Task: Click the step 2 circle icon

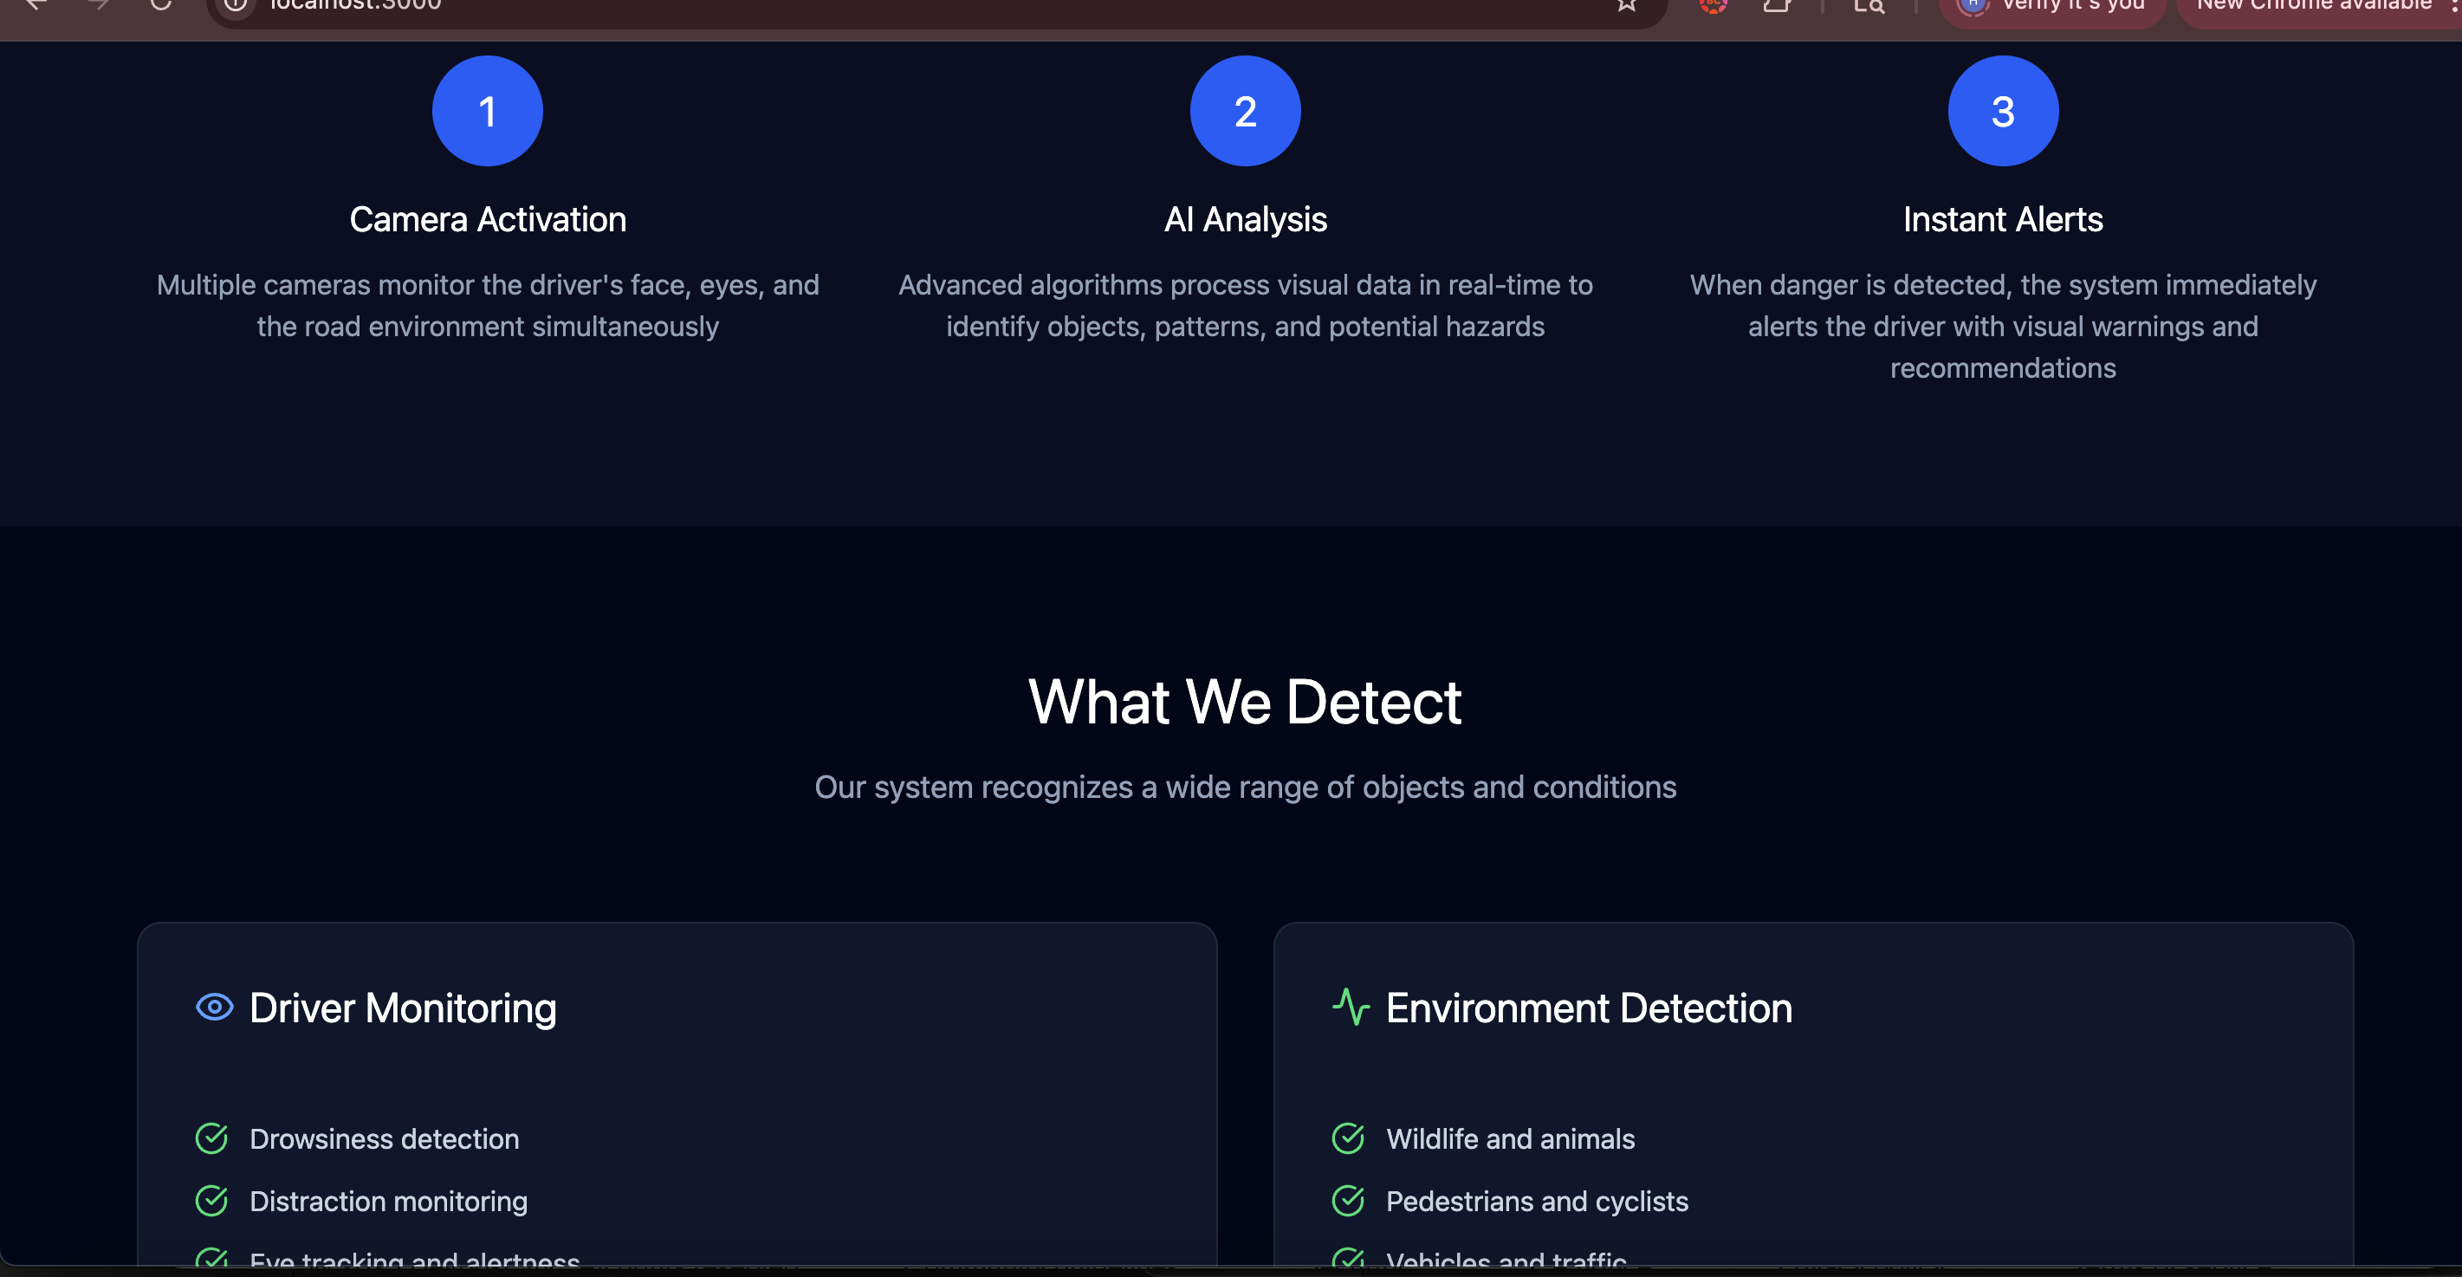Action: [1244, 111]
